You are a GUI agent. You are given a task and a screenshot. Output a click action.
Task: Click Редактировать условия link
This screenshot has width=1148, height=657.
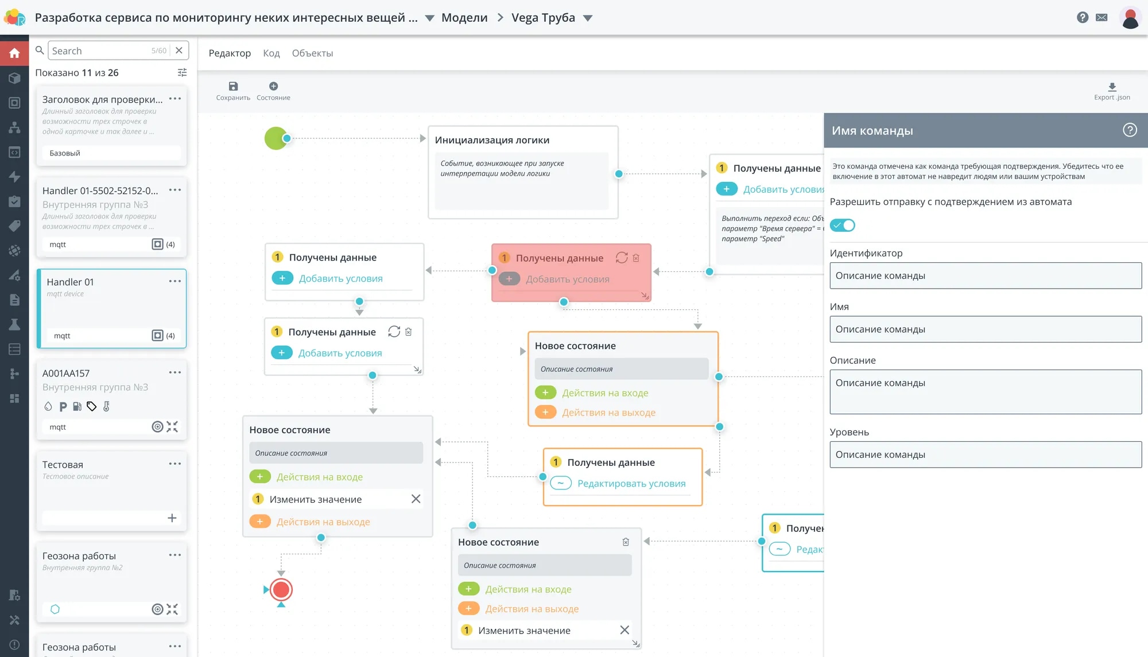coord(631,483)
